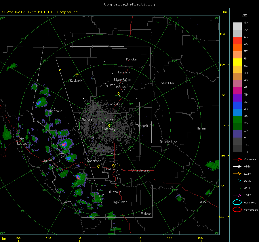Click the yellow diamond marker below RedDeer

tap(118, 94)
